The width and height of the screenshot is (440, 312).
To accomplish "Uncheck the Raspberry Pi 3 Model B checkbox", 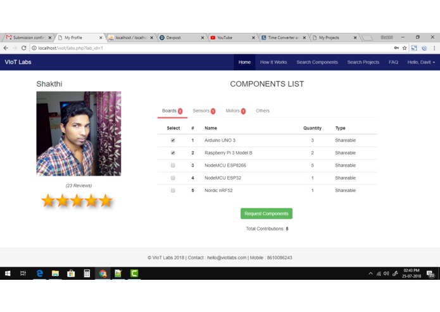I will coord(173,153).
